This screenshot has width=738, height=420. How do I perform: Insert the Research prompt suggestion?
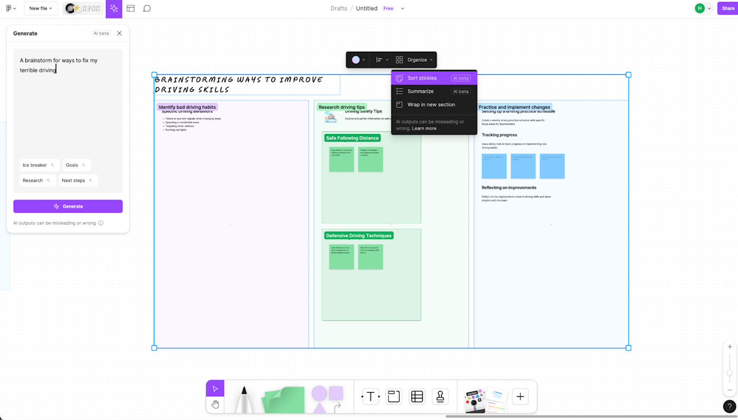37,180
